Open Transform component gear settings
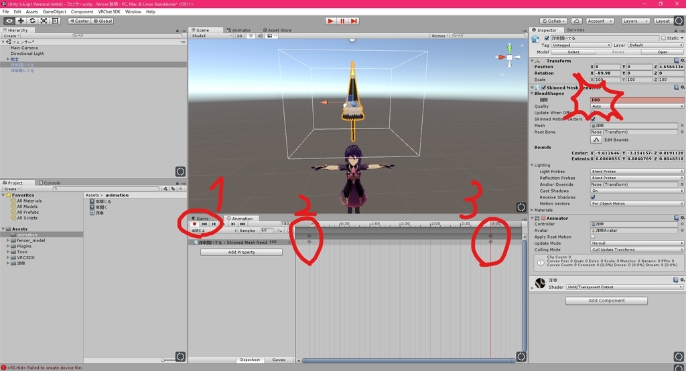Screen dimensions: 686x371 (682, 61)
